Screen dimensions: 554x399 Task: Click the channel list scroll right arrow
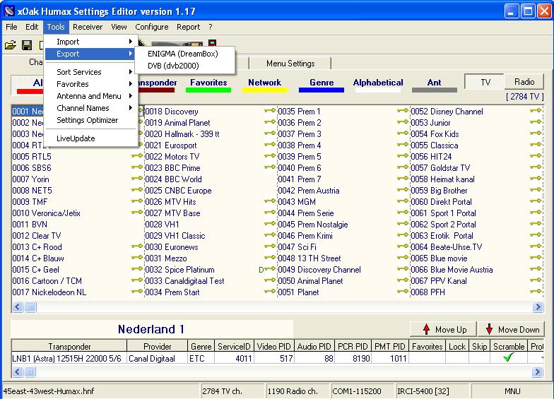click(x=537, y=306)
